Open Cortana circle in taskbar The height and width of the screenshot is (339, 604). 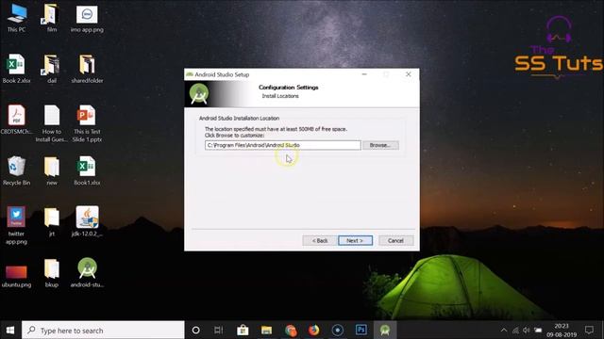[x=195, y=331]
